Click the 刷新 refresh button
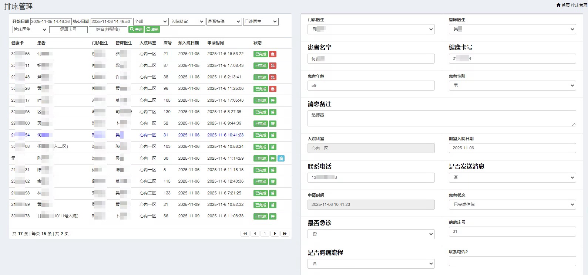Image resolution: width=588 pixels, height=275 pixels. click(x=152, y=30)
